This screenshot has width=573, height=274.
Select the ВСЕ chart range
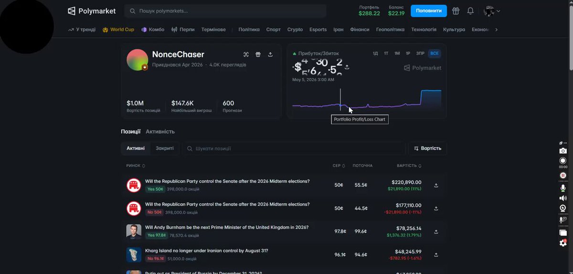pyautogui.click(x=434, y=53)
